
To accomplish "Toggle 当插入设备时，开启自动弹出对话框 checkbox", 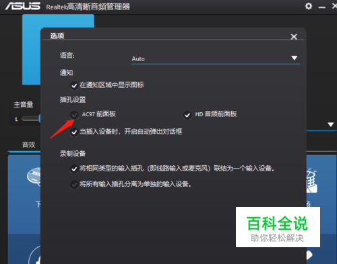I will (74, 132).
